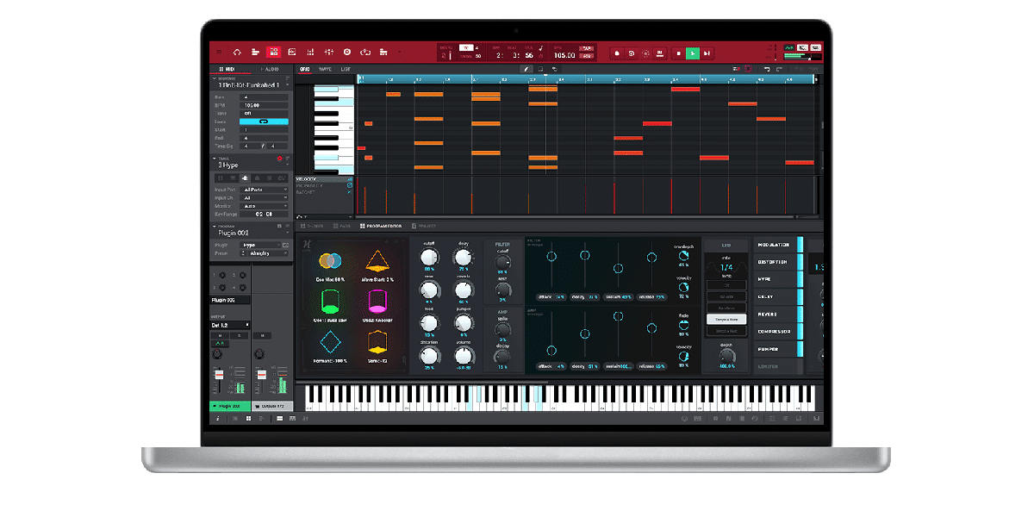The image size is (1034, 517).
Task: Expand the Preset dropdown
Action: tap(265, 253)
